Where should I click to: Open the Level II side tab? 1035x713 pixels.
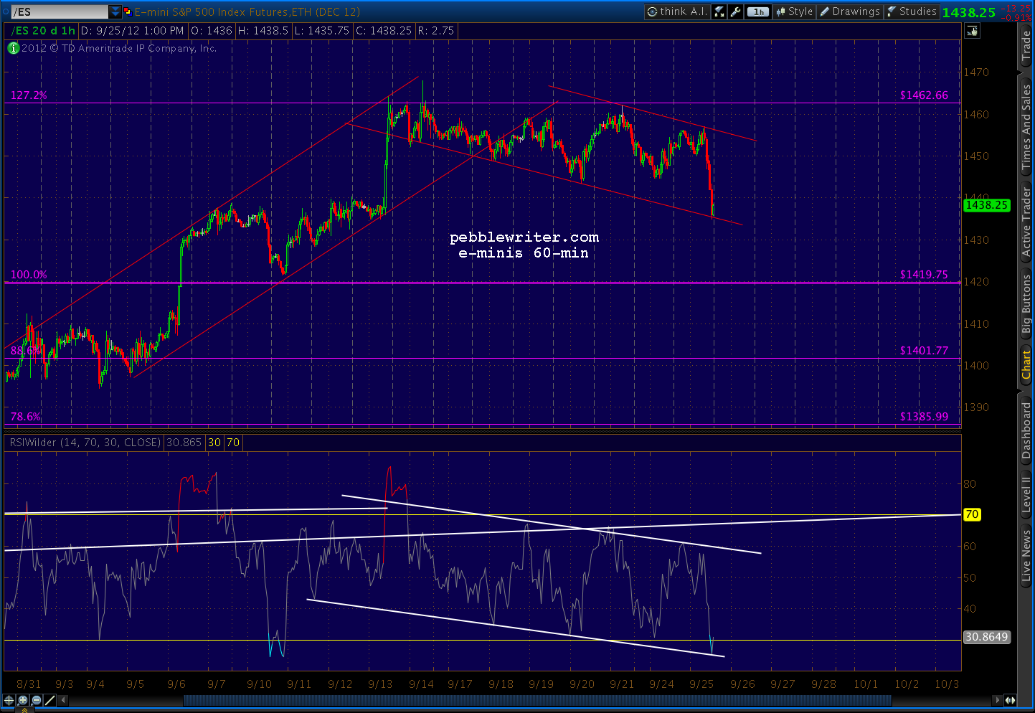(1026, 494)
